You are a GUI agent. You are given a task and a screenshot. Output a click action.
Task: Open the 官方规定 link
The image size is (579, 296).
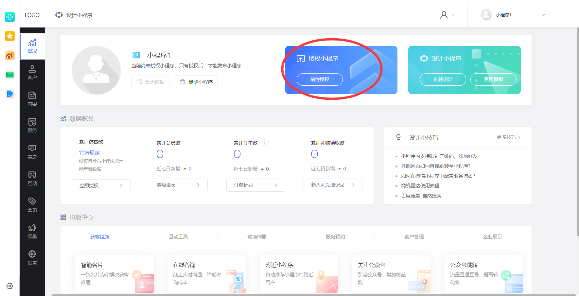click(90, 153)
